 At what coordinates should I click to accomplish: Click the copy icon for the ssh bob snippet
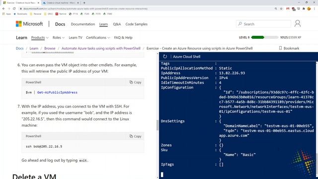coord(131,136)
